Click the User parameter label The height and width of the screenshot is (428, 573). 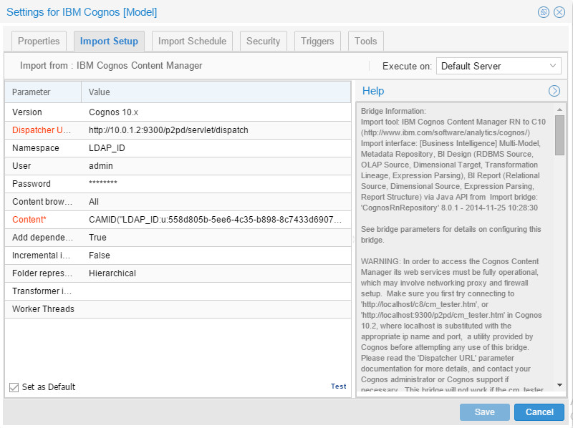click(21, 166)
